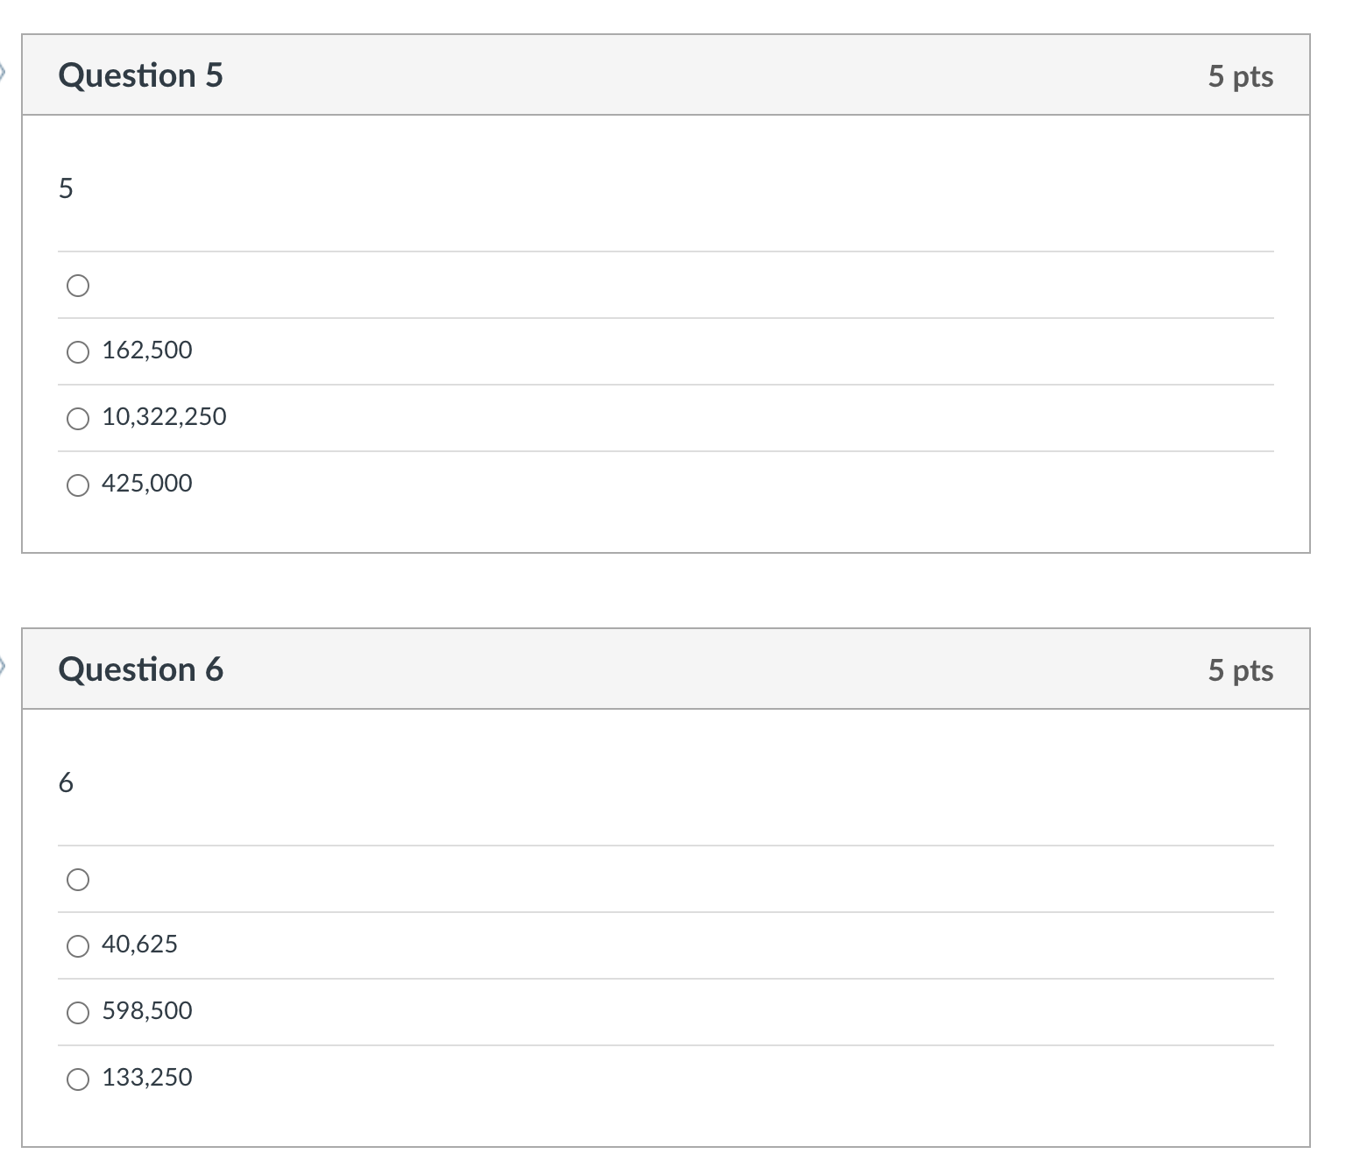Image resolution: width=1360 pixels, height=1175 pixels.
Task: Click the 5 pts label on Question 6
Action: (x=1240, y=670)
